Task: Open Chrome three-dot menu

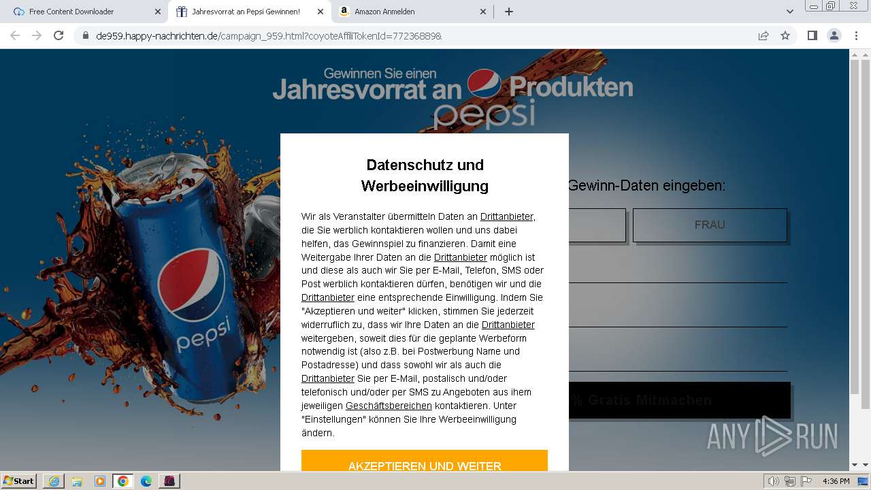Action: (856, 35)
